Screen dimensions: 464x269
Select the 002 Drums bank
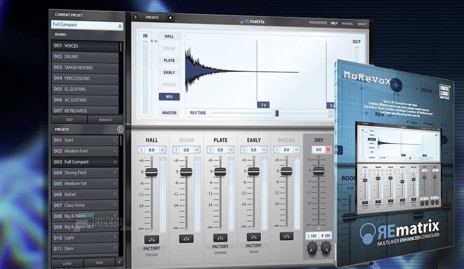pos(85,56)
